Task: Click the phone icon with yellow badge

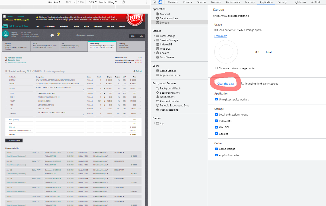Action: pyautogui.click(x=58, y=35)
